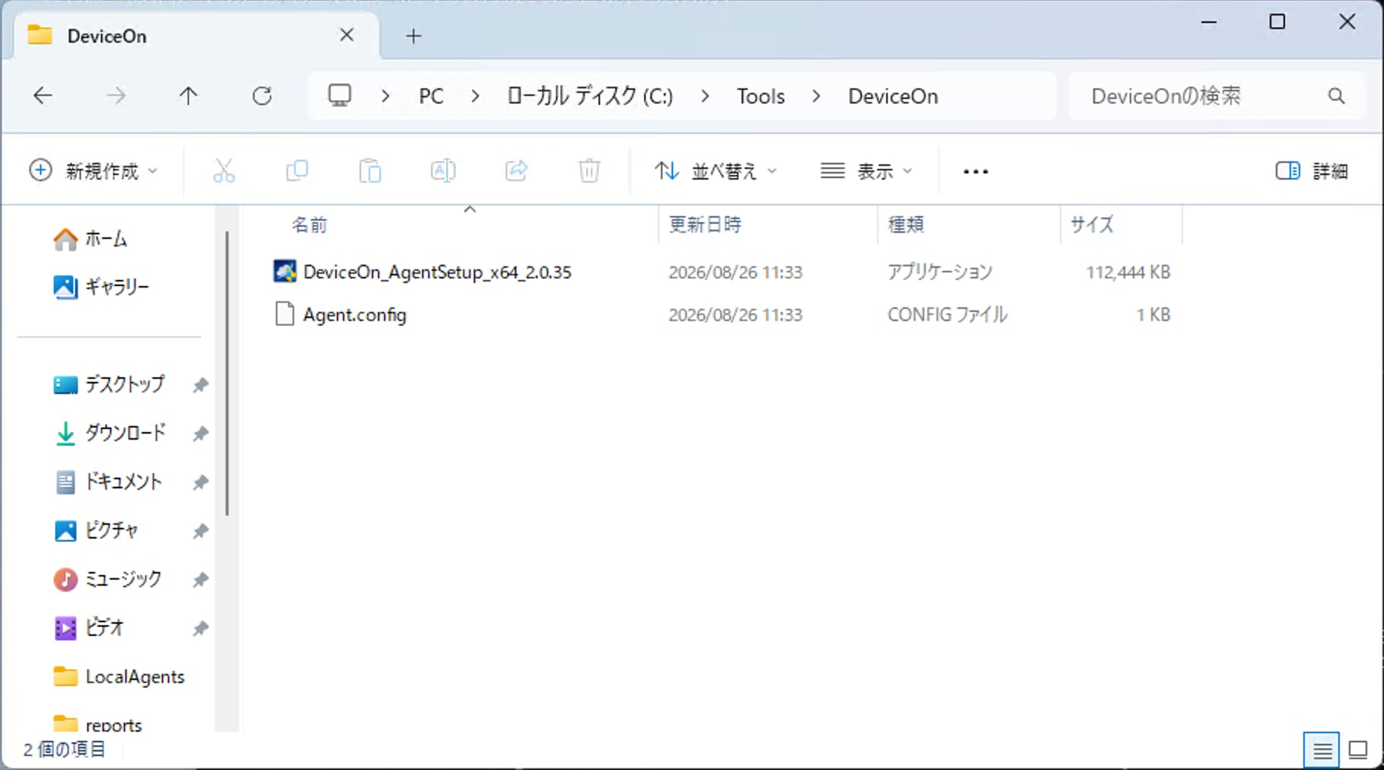Expand the chevron after ローカル ディスク (C:)
Screen dimensions: 1384x770
tap(705, 96)
